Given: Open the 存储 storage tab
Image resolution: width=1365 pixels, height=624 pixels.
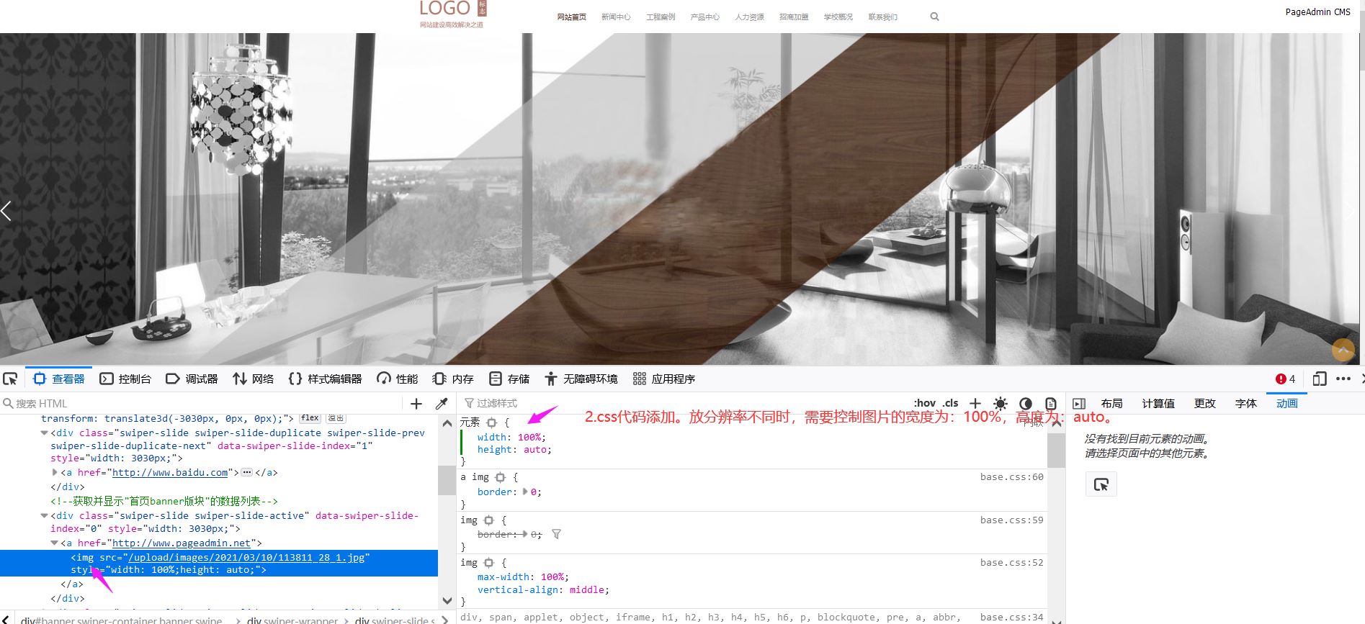Looking at the screenshot, I should pos(509,379).
